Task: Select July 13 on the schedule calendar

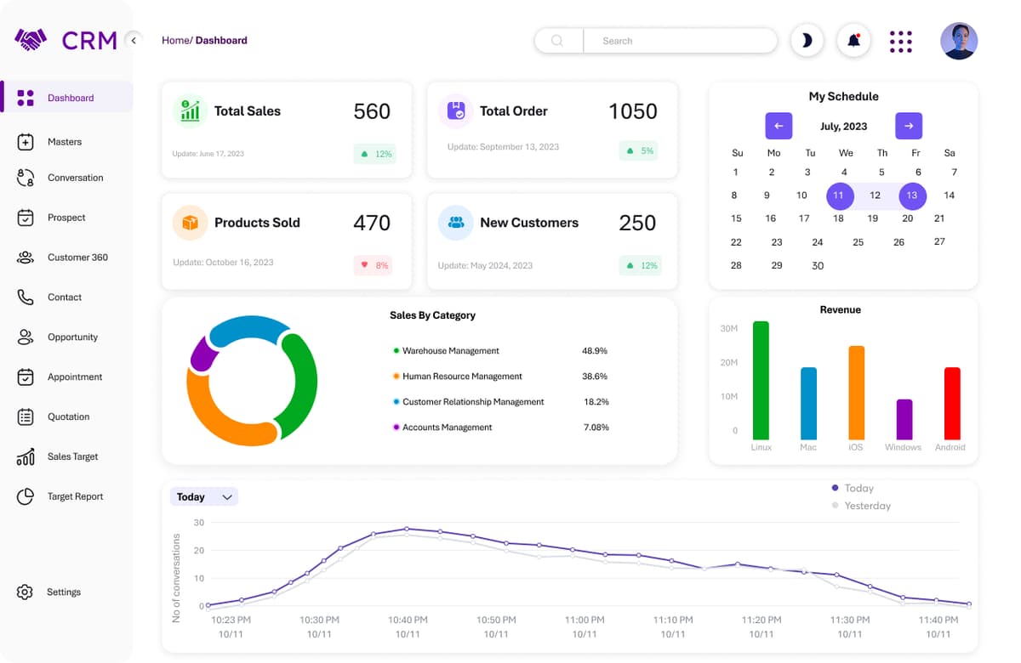Action: pos(912,195)
